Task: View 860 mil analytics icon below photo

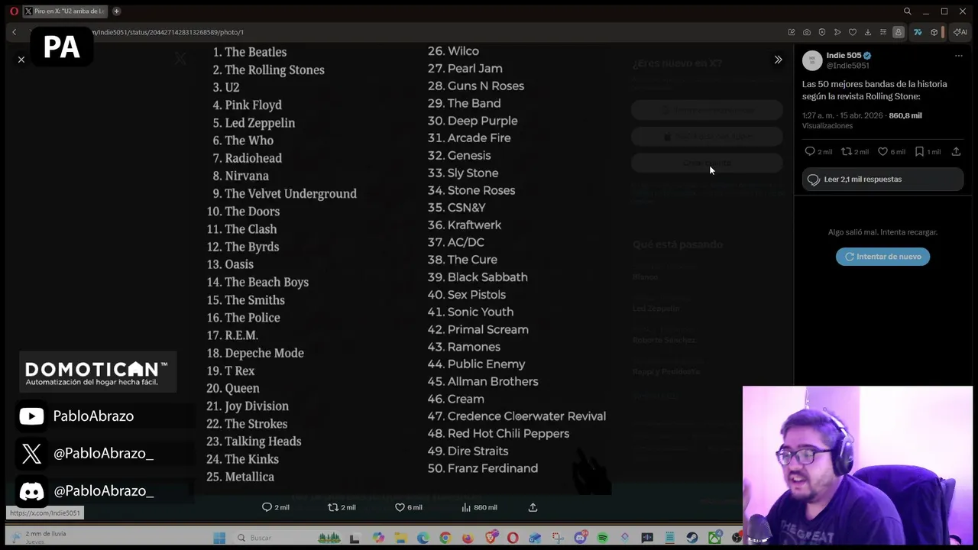Action: click(466, 507)
